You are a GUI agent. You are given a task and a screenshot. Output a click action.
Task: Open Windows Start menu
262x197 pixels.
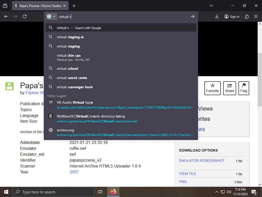pyautogui.click(x=6, y=192)
